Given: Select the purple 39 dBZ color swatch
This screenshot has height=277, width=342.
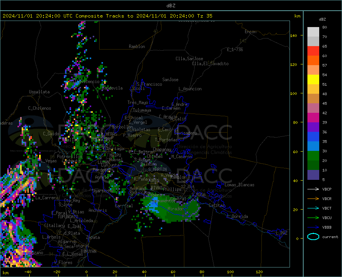Looking at the screenshot, I should (313, 127).
